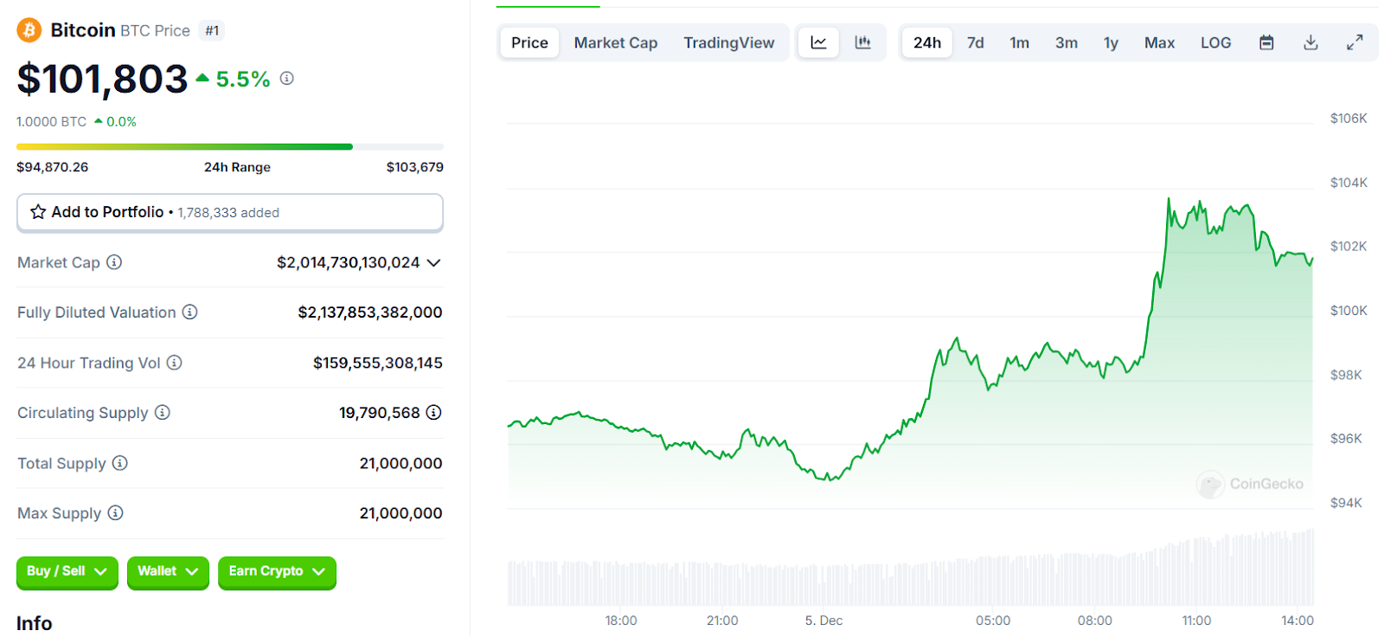Viewport: 1384px width, 637px height.
Task: Click the 14:00 x-axis label
Action: [1297, 621]
